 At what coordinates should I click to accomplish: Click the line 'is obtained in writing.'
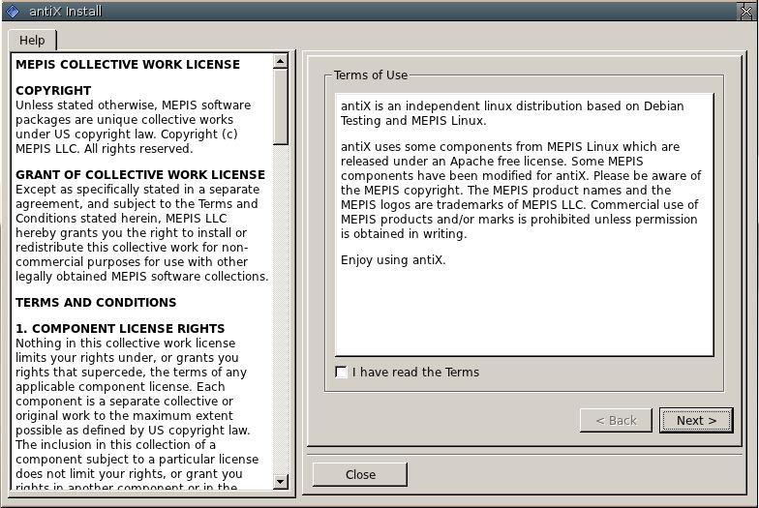coord(404,234)
